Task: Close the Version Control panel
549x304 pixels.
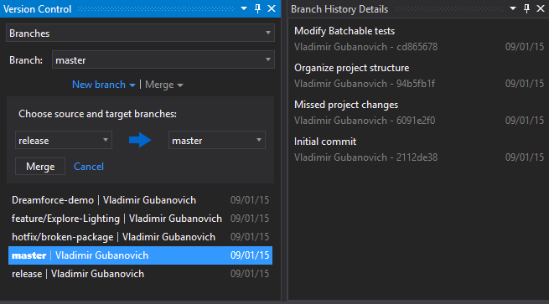Action: (272, 8)
